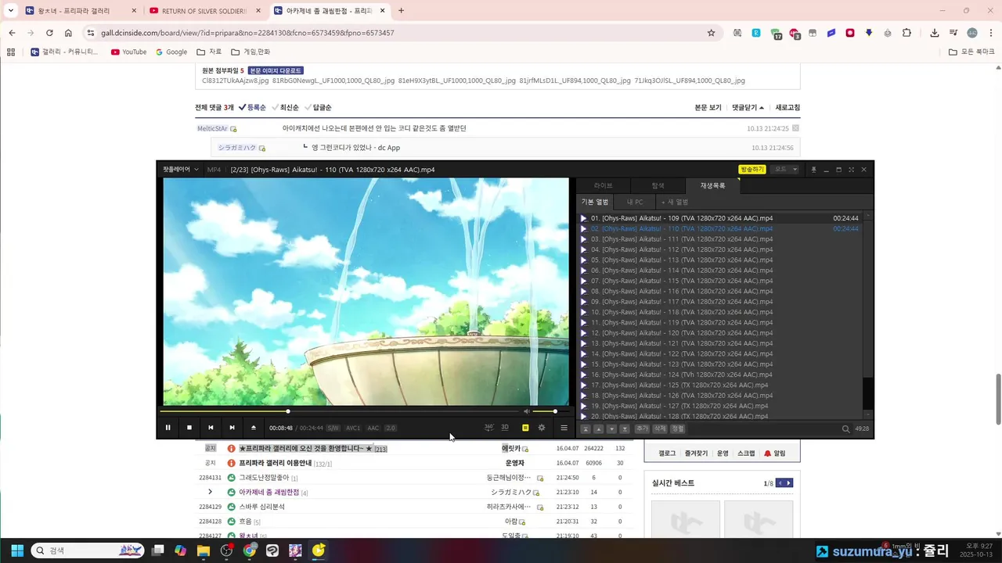This screenshot has height=563, width=1002.
Task: Go back in browser history
Action: tap(12, 33)
